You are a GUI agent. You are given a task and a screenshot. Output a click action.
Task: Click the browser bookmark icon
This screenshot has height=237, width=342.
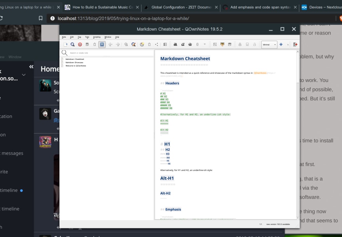point(40,18)
